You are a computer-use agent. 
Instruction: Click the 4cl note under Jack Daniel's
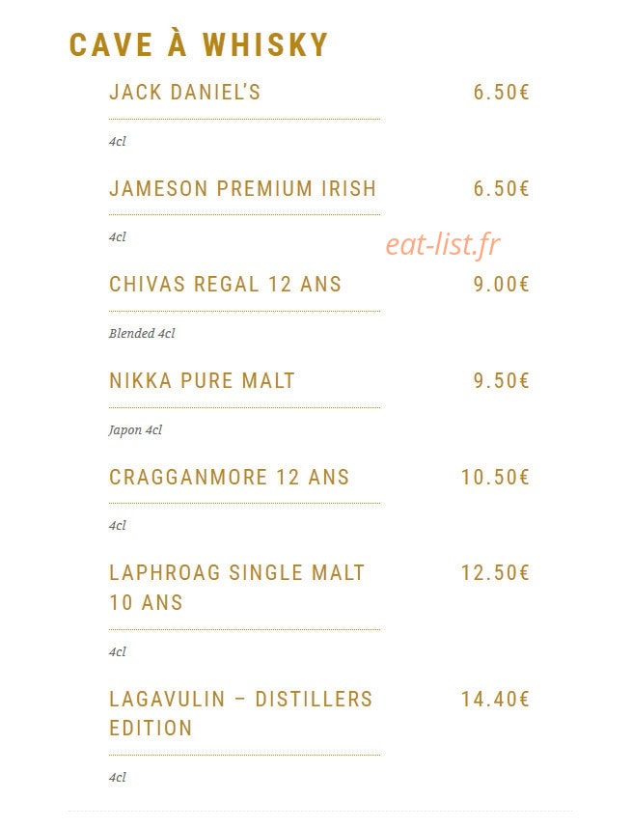coord(117,141)
